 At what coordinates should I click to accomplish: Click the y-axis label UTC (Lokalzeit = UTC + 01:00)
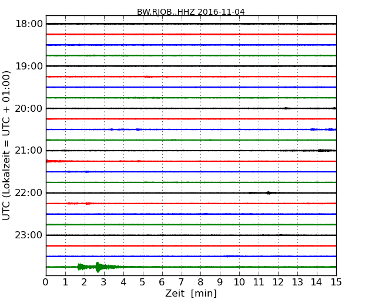[x=6, y=146]
